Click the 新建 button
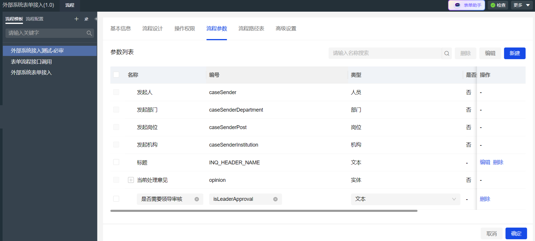535x241 pixels. click(x=515, y=53)
